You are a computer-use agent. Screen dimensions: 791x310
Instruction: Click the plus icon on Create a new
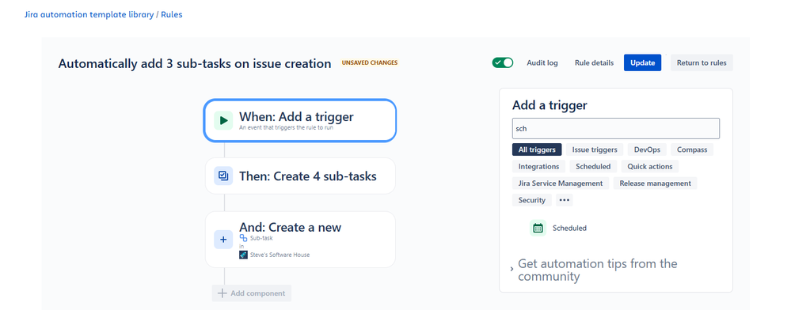click(223, 240)
